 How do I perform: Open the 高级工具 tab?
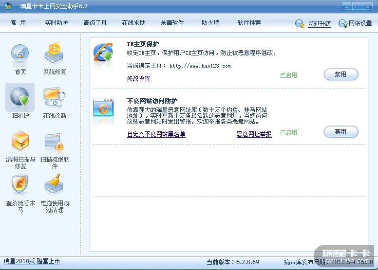coord(95,23)
